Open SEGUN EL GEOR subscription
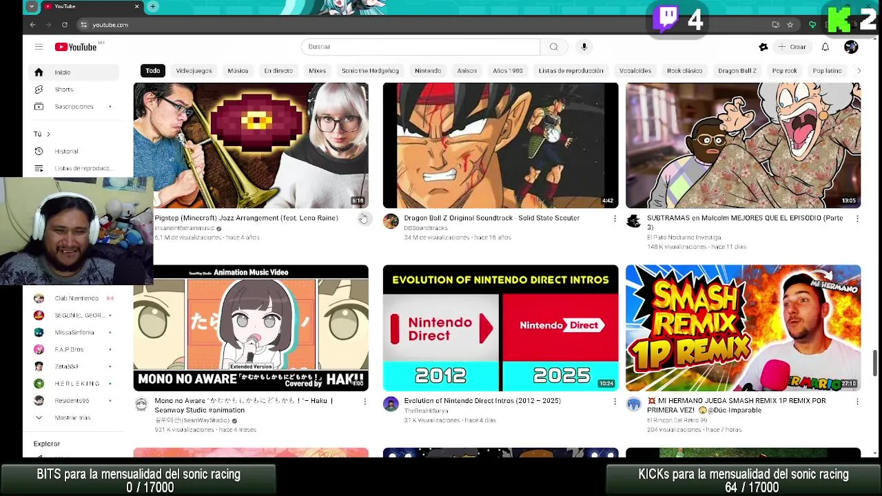 pyautogui.click(x=74, y=316)
